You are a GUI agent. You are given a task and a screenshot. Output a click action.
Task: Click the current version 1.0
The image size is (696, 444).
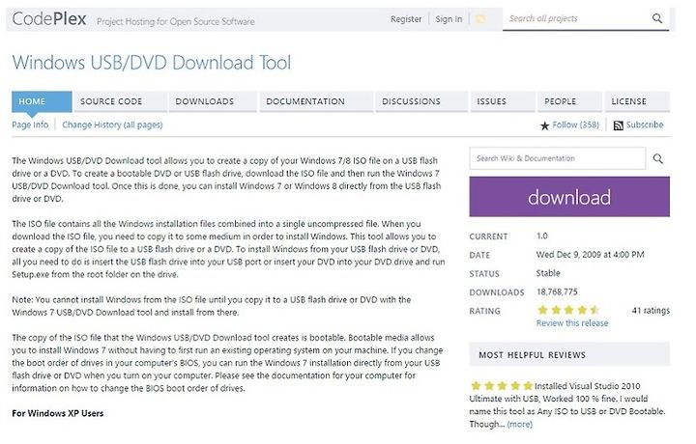tap(542, 236)
